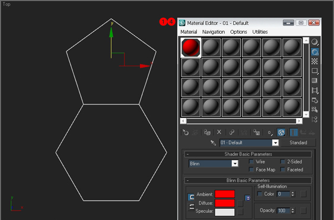Open Material Editor Options icon in side toolbar
This screenshot has width=334, height=220.
pyautogui.click(x=314, y=100)
